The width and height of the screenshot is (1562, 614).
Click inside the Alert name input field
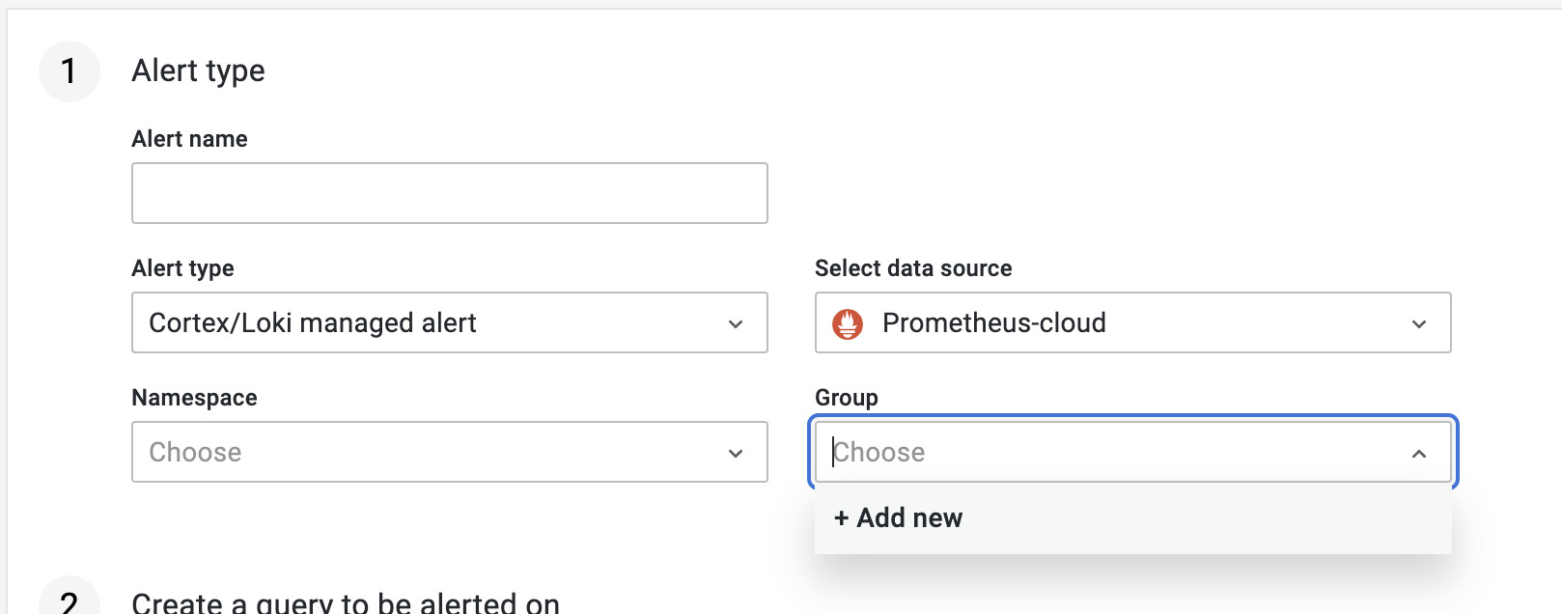click(x=449, y=193)
